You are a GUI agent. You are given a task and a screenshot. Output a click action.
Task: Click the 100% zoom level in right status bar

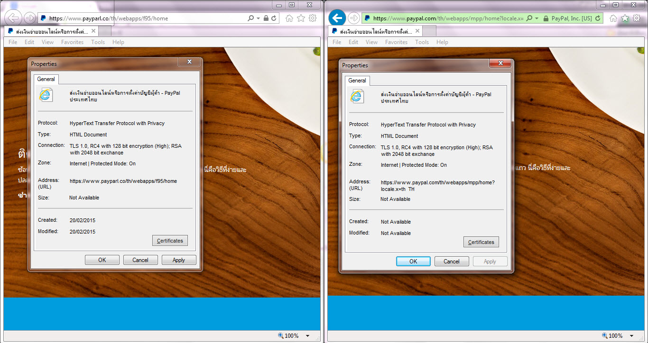click(x=616, y=335)
